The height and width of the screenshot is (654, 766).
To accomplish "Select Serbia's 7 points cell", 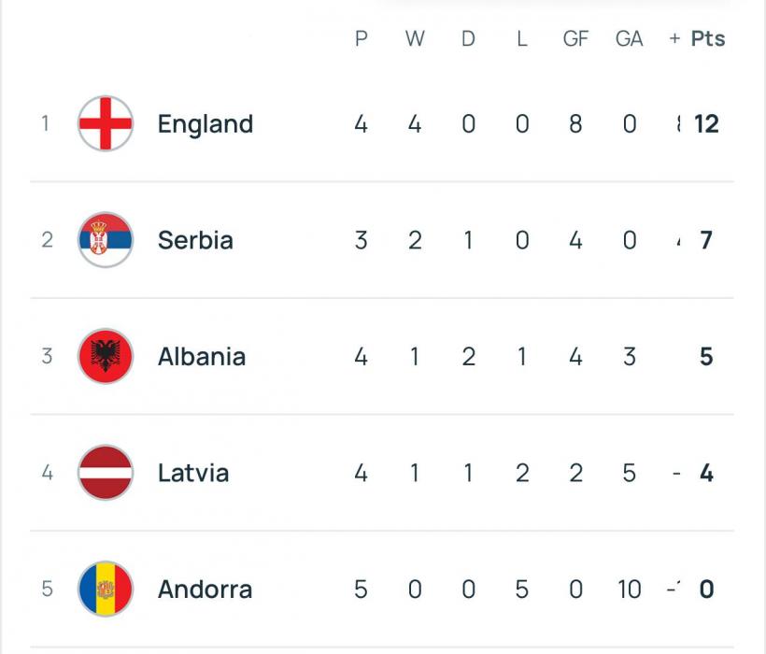I will click(x=706, y=240).
